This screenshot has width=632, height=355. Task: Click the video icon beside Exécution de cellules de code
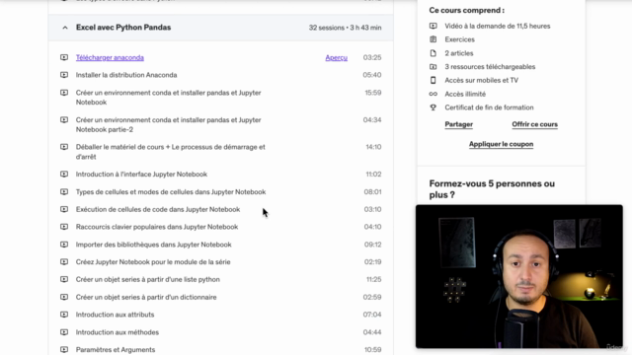point(64,209)
